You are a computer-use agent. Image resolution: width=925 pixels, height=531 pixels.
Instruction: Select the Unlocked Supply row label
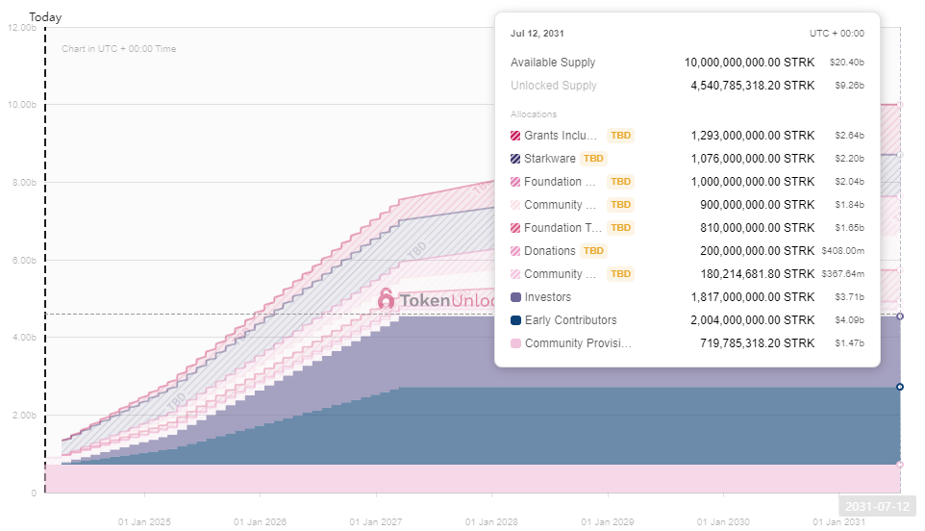point(554,86)
